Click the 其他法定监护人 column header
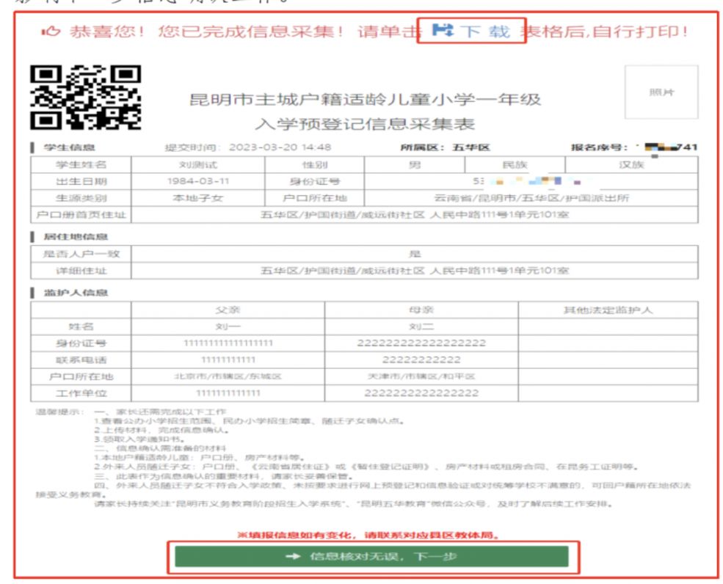The width and height of the screenshot is (723, 584). (x=608, y=310)
